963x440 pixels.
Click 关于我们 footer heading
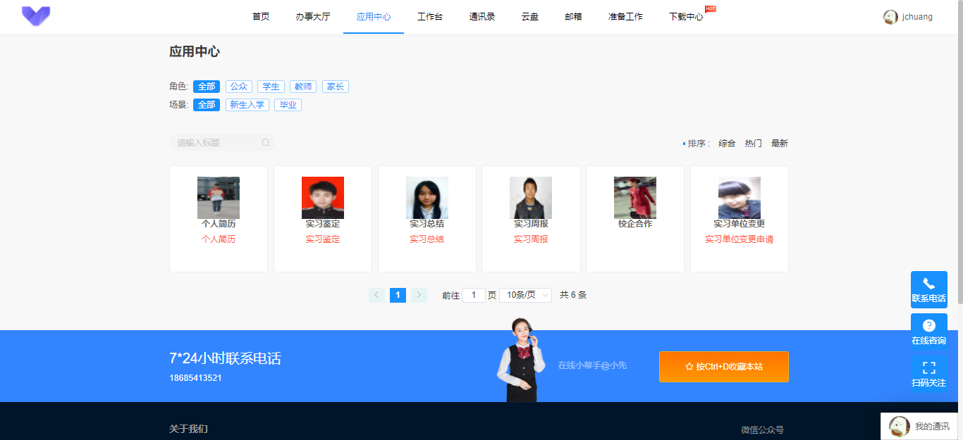click(x=188, y=429)
